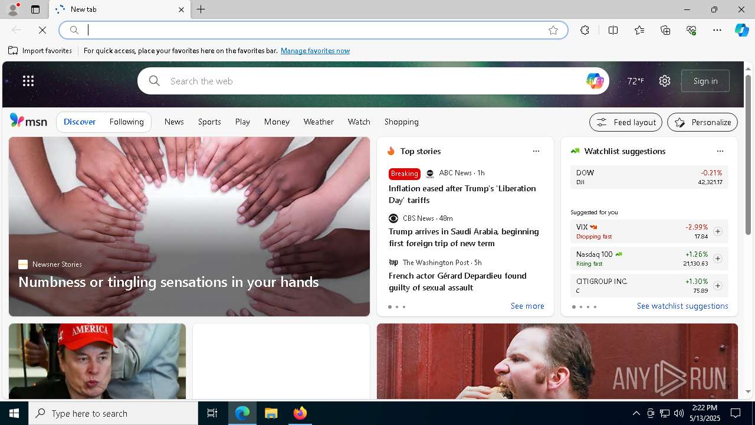Open tab actions menu icon

tap(35, 9)
